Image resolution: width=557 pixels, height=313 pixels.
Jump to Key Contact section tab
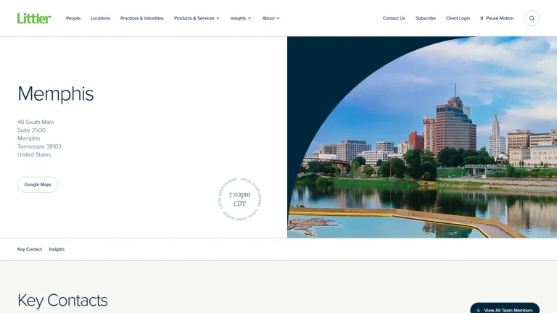click(30, 249)
